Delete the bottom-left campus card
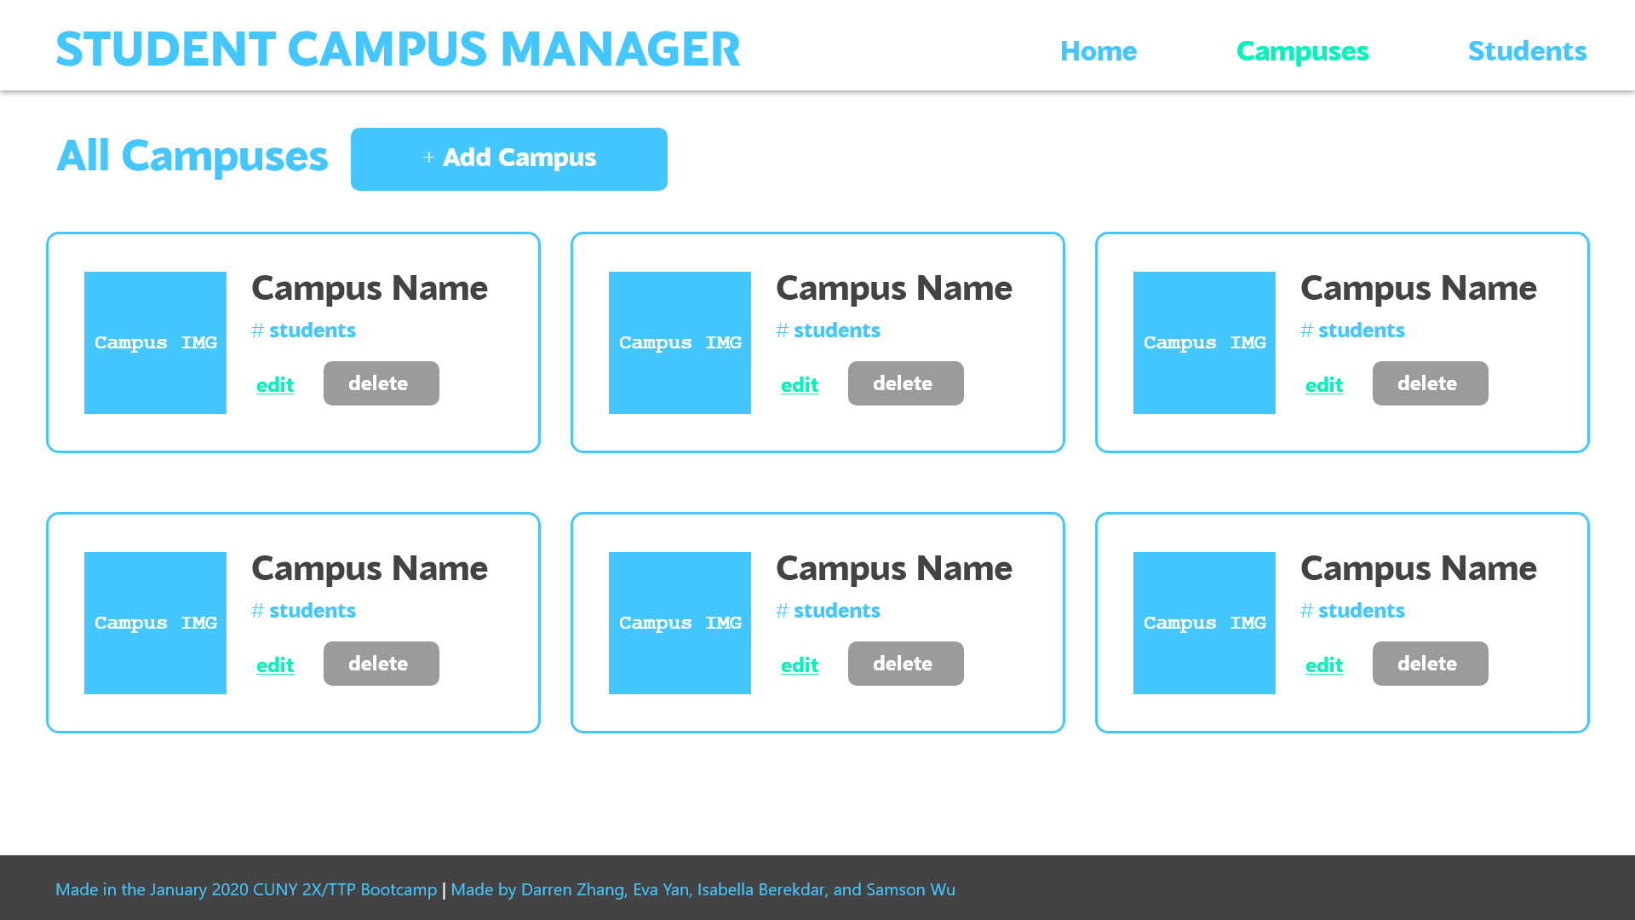1635x920 pixels. 381,664
